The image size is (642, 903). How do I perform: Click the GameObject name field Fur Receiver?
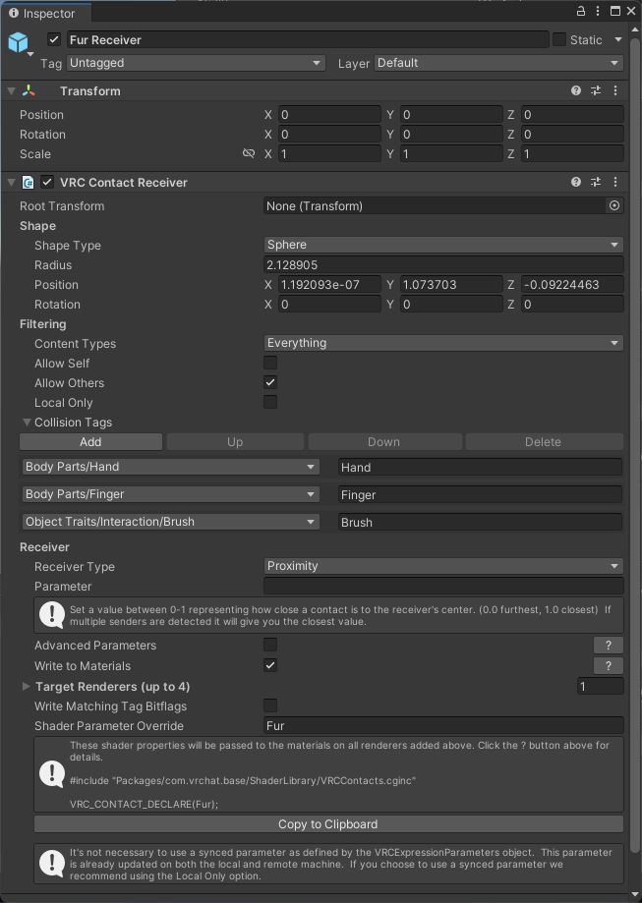coord(308,39)
